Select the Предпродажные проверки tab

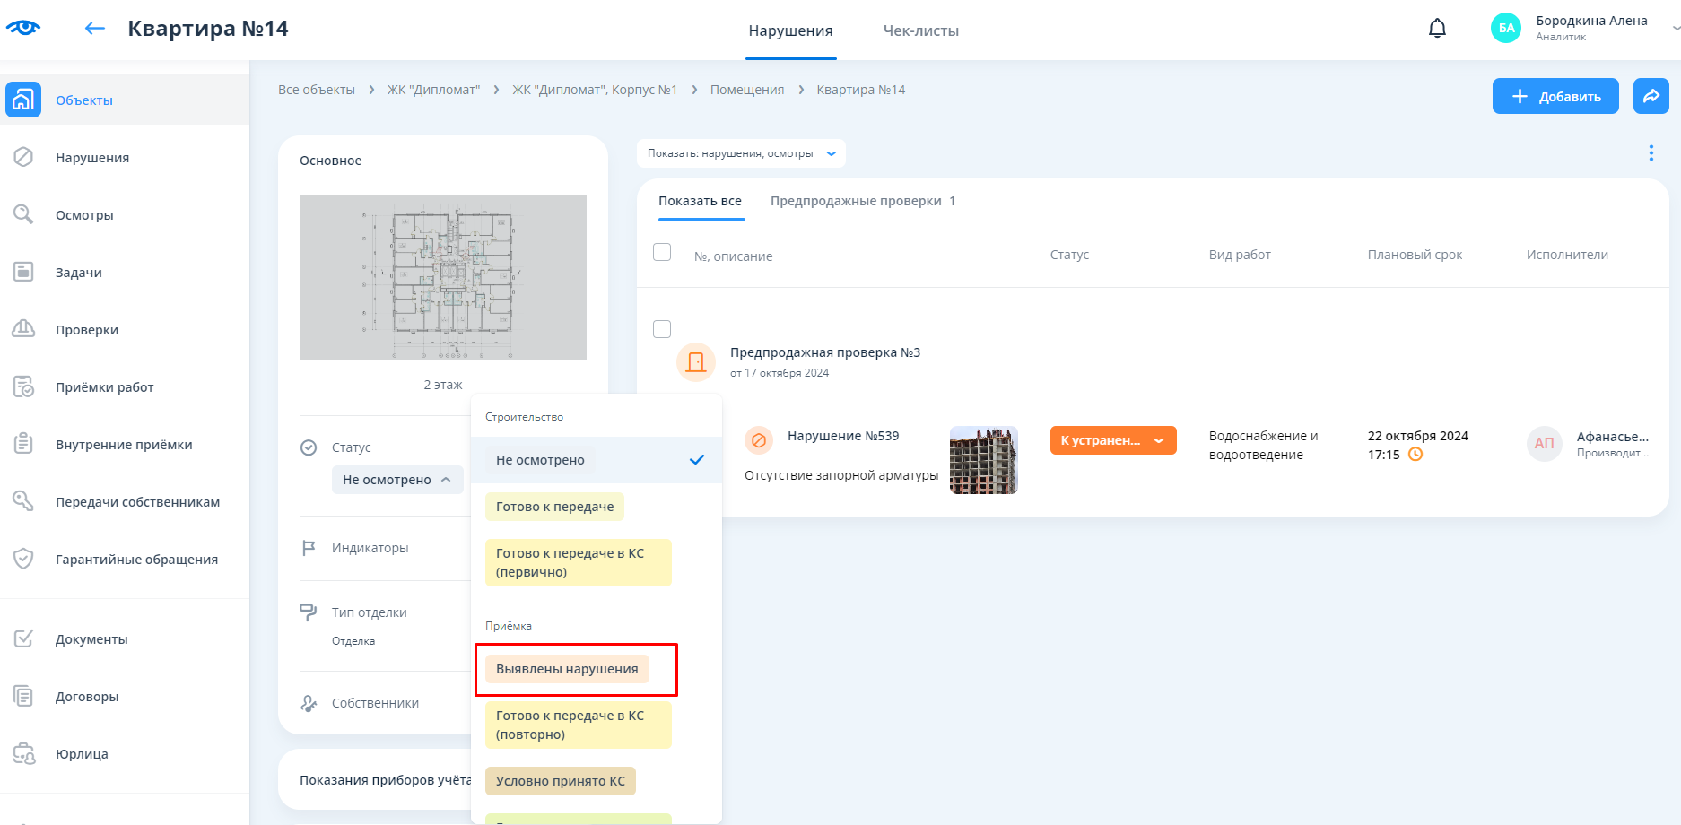[x=856, y=201]
